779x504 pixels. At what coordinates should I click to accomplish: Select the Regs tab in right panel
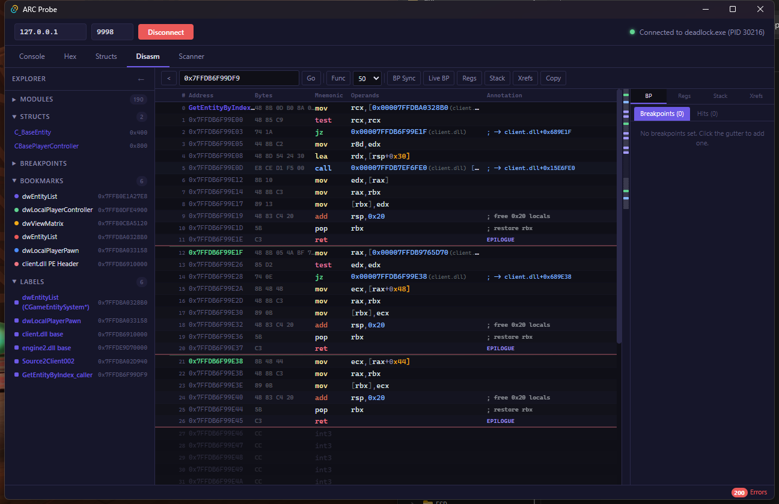tap(685, 96)
